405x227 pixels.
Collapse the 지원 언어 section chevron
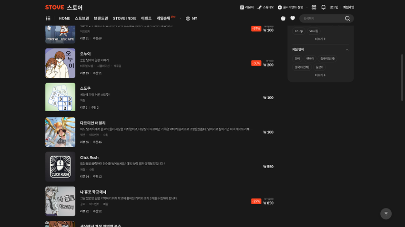(347, 50)
